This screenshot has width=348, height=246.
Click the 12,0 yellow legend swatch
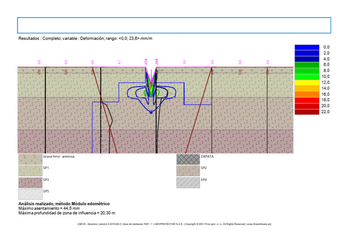[307, 82]
